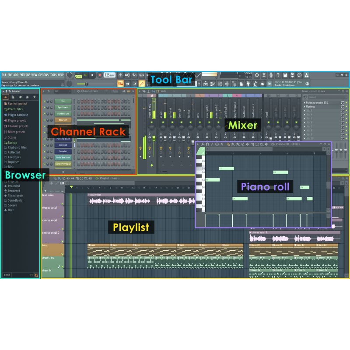Toggle Song mode switch beside play button

[78, 75]
